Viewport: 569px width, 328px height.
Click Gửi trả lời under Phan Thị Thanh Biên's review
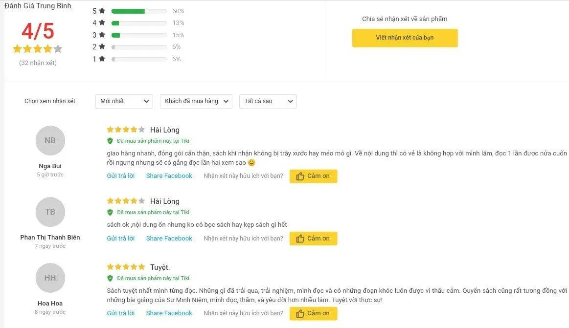coord(120,239)
